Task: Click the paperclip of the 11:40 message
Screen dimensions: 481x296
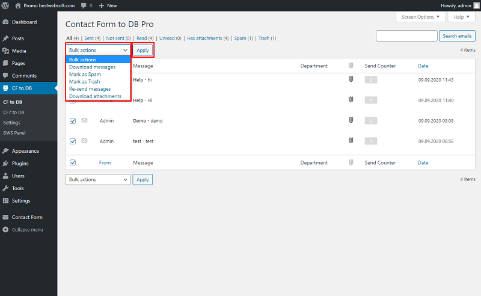Action: coord(351,99)
